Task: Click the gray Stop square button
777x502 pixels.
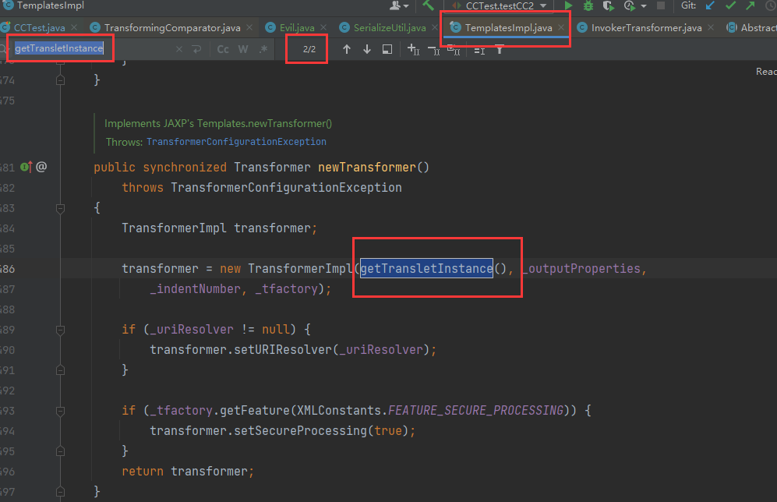Action: (661, 5)
